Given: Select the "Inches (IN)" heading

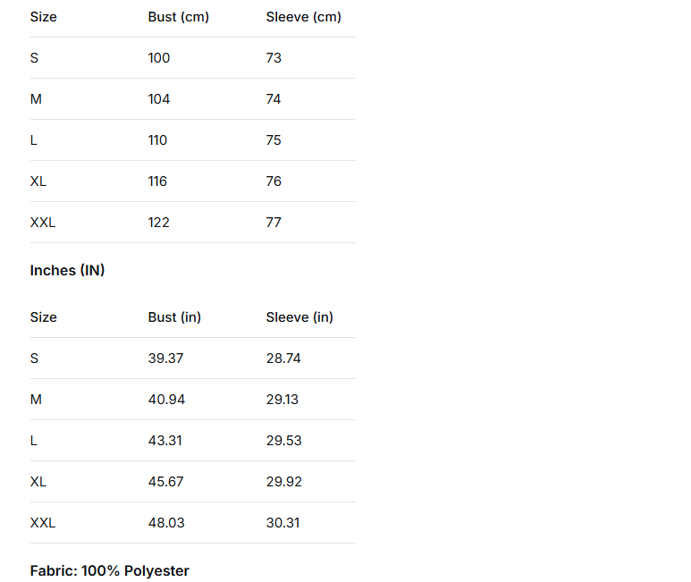Looking at the screenshot, I should [x=67, y=270].
